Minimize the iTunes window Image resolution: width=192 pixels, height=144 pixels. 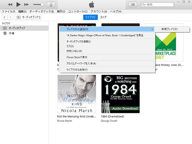click(x=178, y=2)
